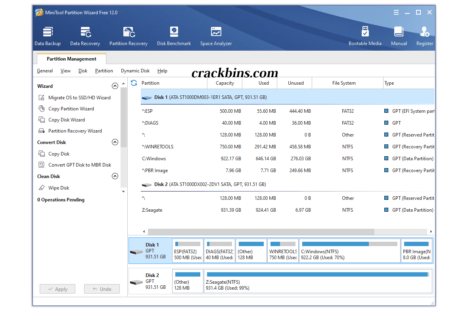Image resolution: width=468 pixels, height=311 pixels.
Task: Create Bootable Media
Action: click(x=365, y=36)
